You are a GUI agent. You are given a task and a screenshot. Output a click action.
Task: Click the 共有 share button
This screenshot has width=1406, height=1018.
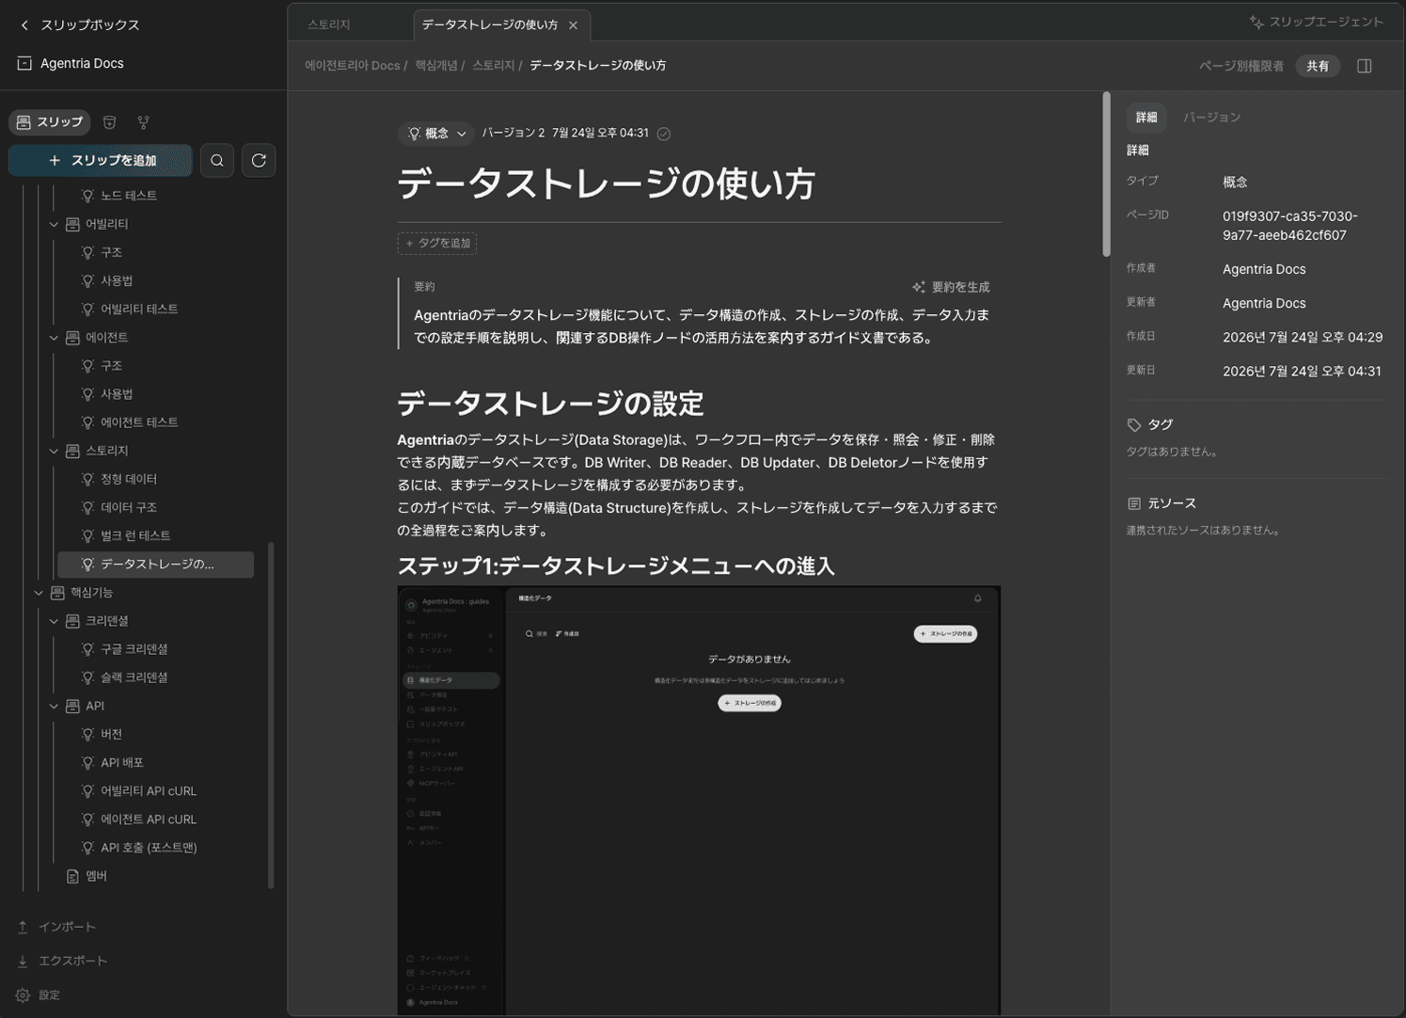coord(1318,66)
